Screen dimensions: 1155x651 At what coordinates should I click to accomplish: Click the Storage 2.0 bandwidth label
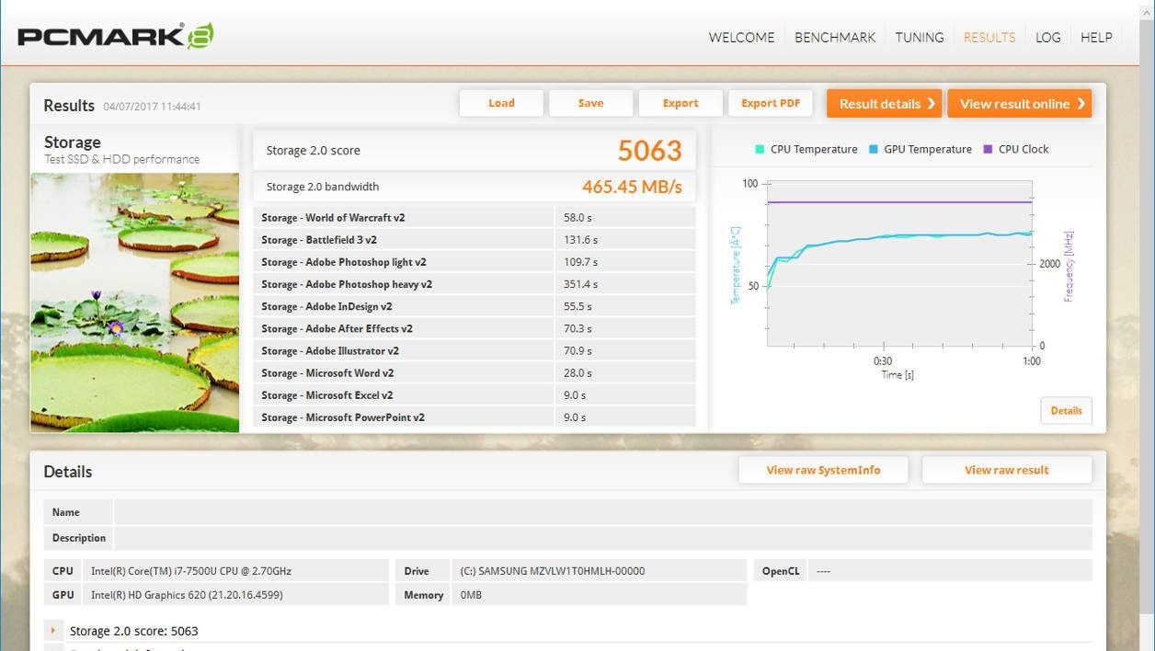point(323,187)
